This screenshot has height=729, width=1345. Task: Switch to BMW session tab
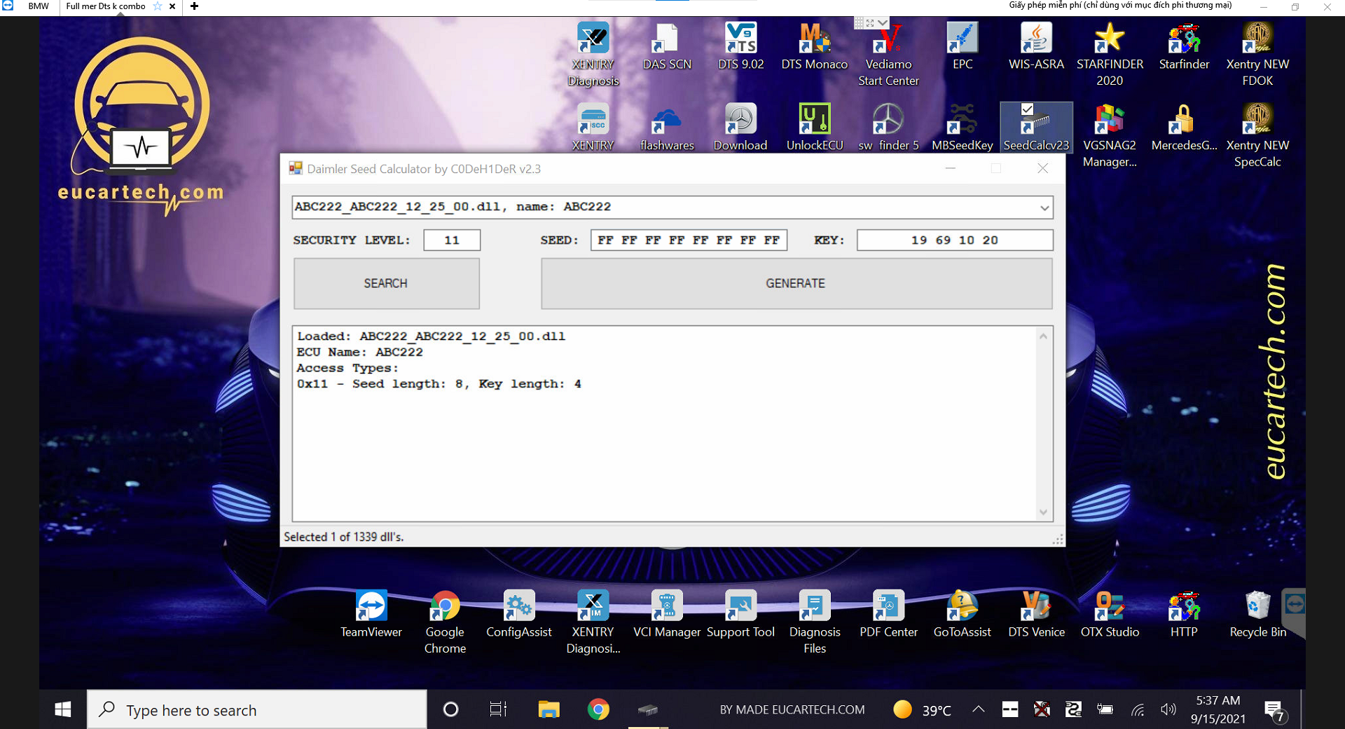tap(39, 6)
